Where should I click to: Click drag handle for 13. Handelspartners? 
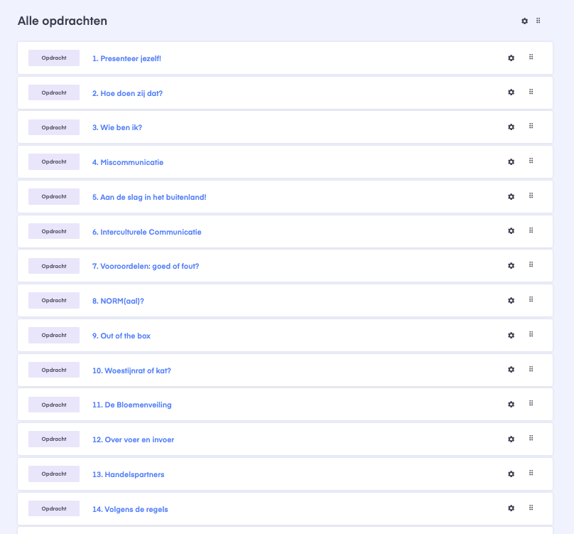[531, 473]
